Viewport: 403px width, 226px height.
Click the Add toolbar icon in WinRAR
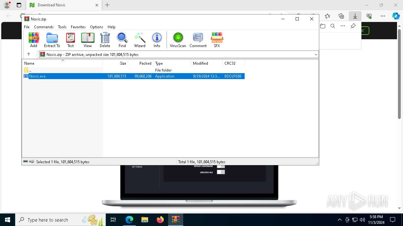pos(34,40)
